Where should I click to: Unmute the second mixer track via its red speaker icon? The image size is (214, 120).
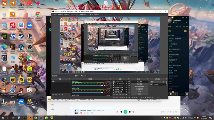(x=105, y=93)
